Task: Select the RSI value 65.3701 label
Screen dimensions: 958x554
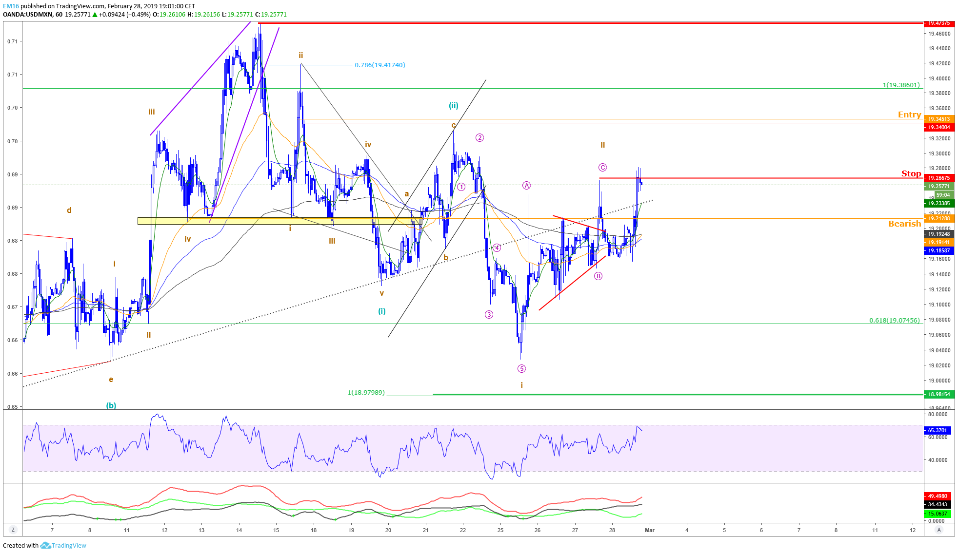Action: click(938, 430)
